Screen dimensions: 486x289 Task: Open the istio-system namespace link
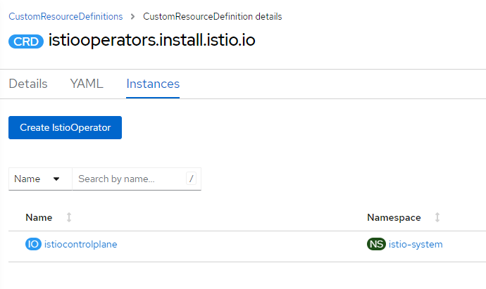[x=416, y=245]
